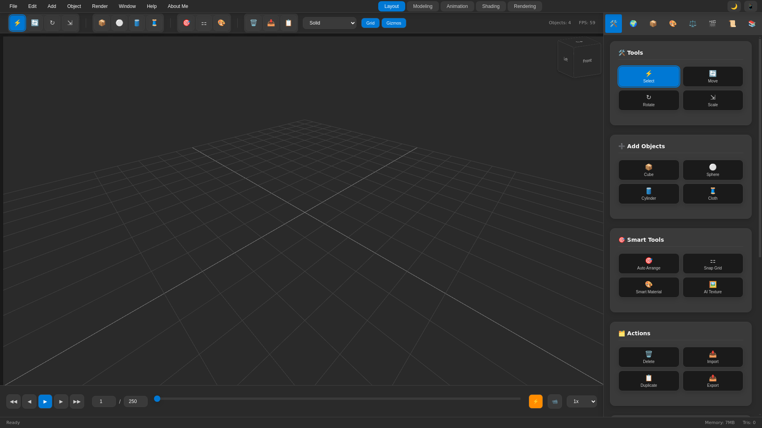
Task: Click AI Texture in Smart Tools panel
Action: click(713, 287)
